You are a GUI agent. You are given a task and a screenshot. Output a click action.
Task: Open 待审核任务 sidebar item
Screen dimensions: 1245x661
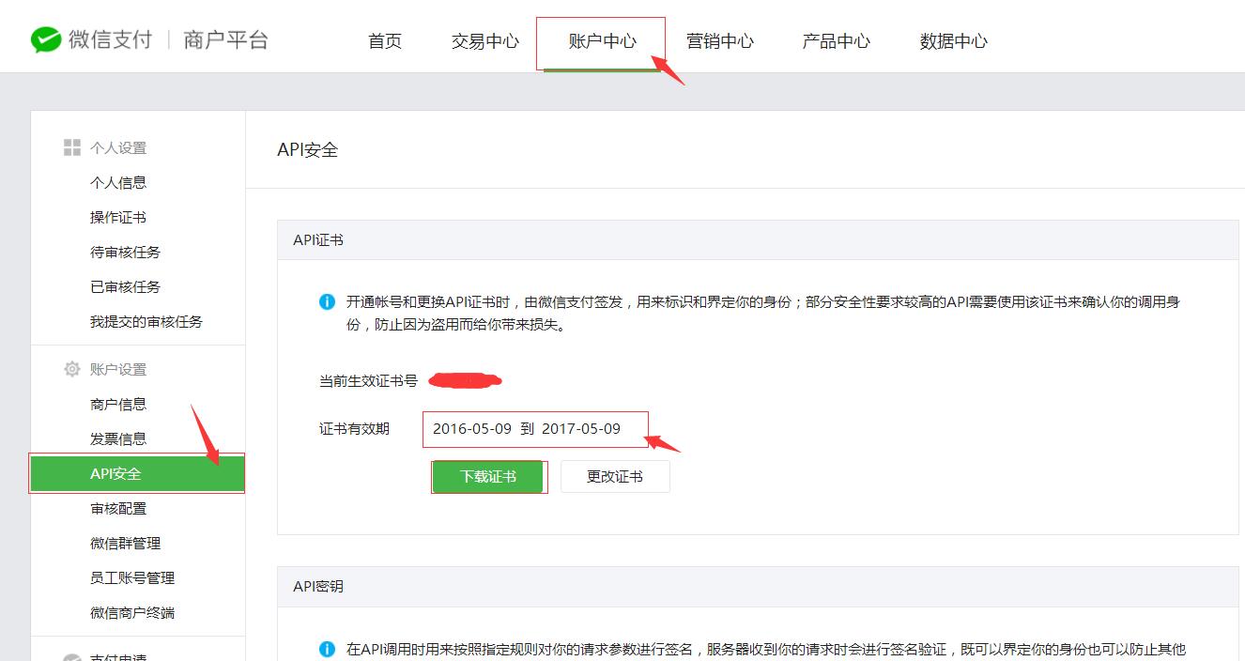tap(125, 252)
